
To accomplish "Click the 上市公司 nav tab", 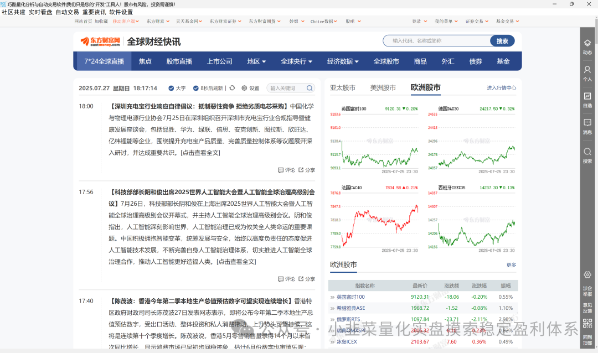I will click(x=220, y=61).
